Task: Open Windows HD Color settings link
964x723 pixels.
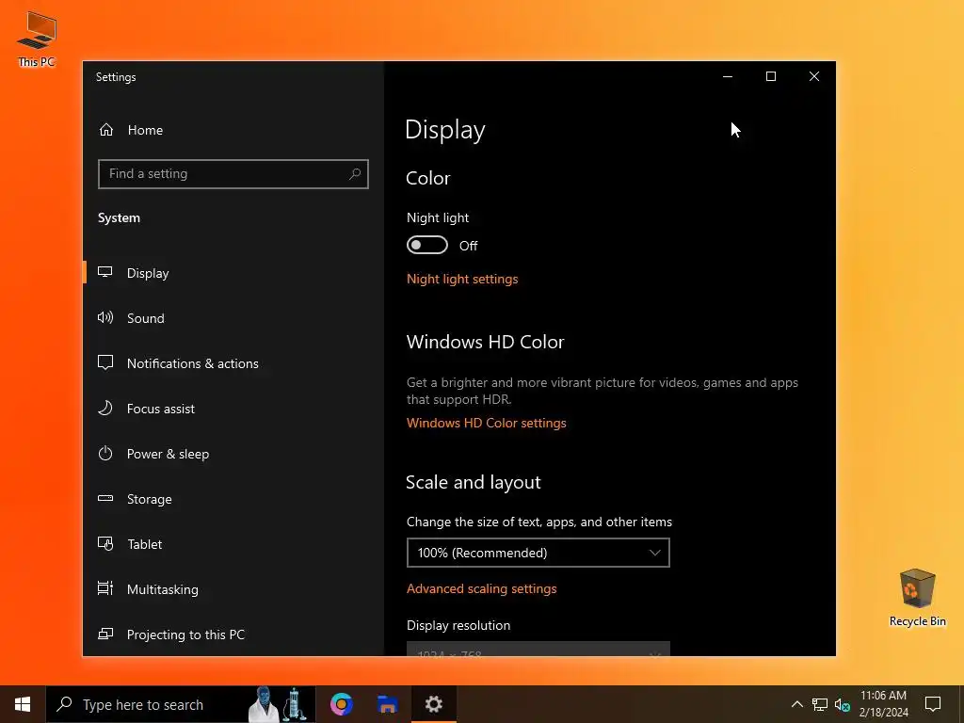Action: coord(487,423)
